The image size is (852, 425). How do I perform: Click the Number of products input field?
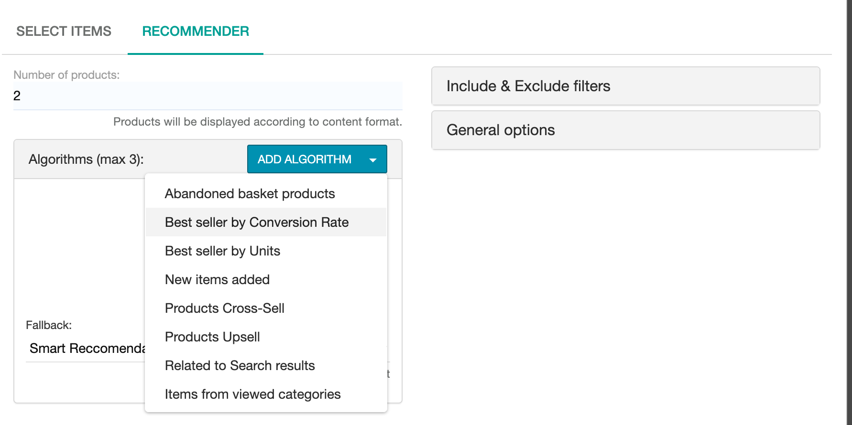coord(208,96)
